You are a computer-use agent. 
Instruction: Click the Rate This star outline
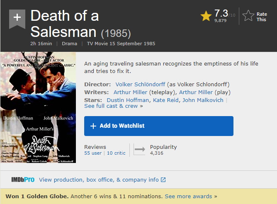[248, 16]
